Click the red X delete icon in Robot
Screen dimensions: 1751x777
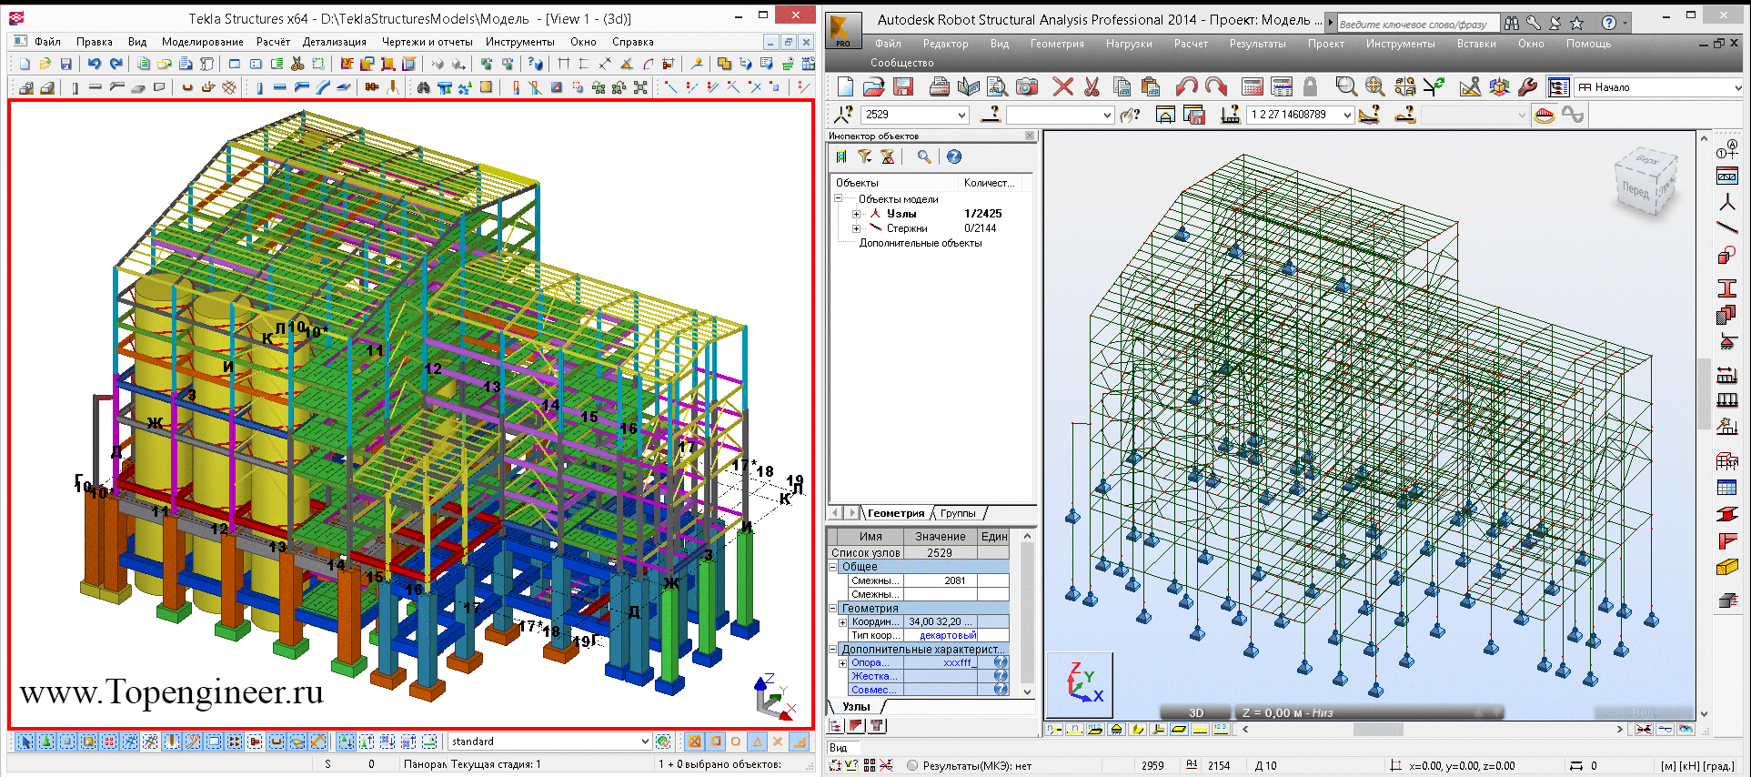click(1062, 87)
